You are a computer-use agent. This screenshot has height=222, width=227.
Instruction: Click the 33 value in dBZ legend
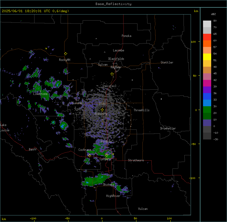(x=215, y=100)
